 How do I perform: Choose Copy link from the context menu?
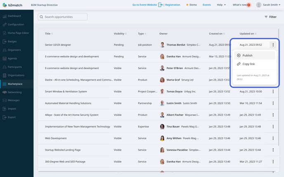coord(254,64)
